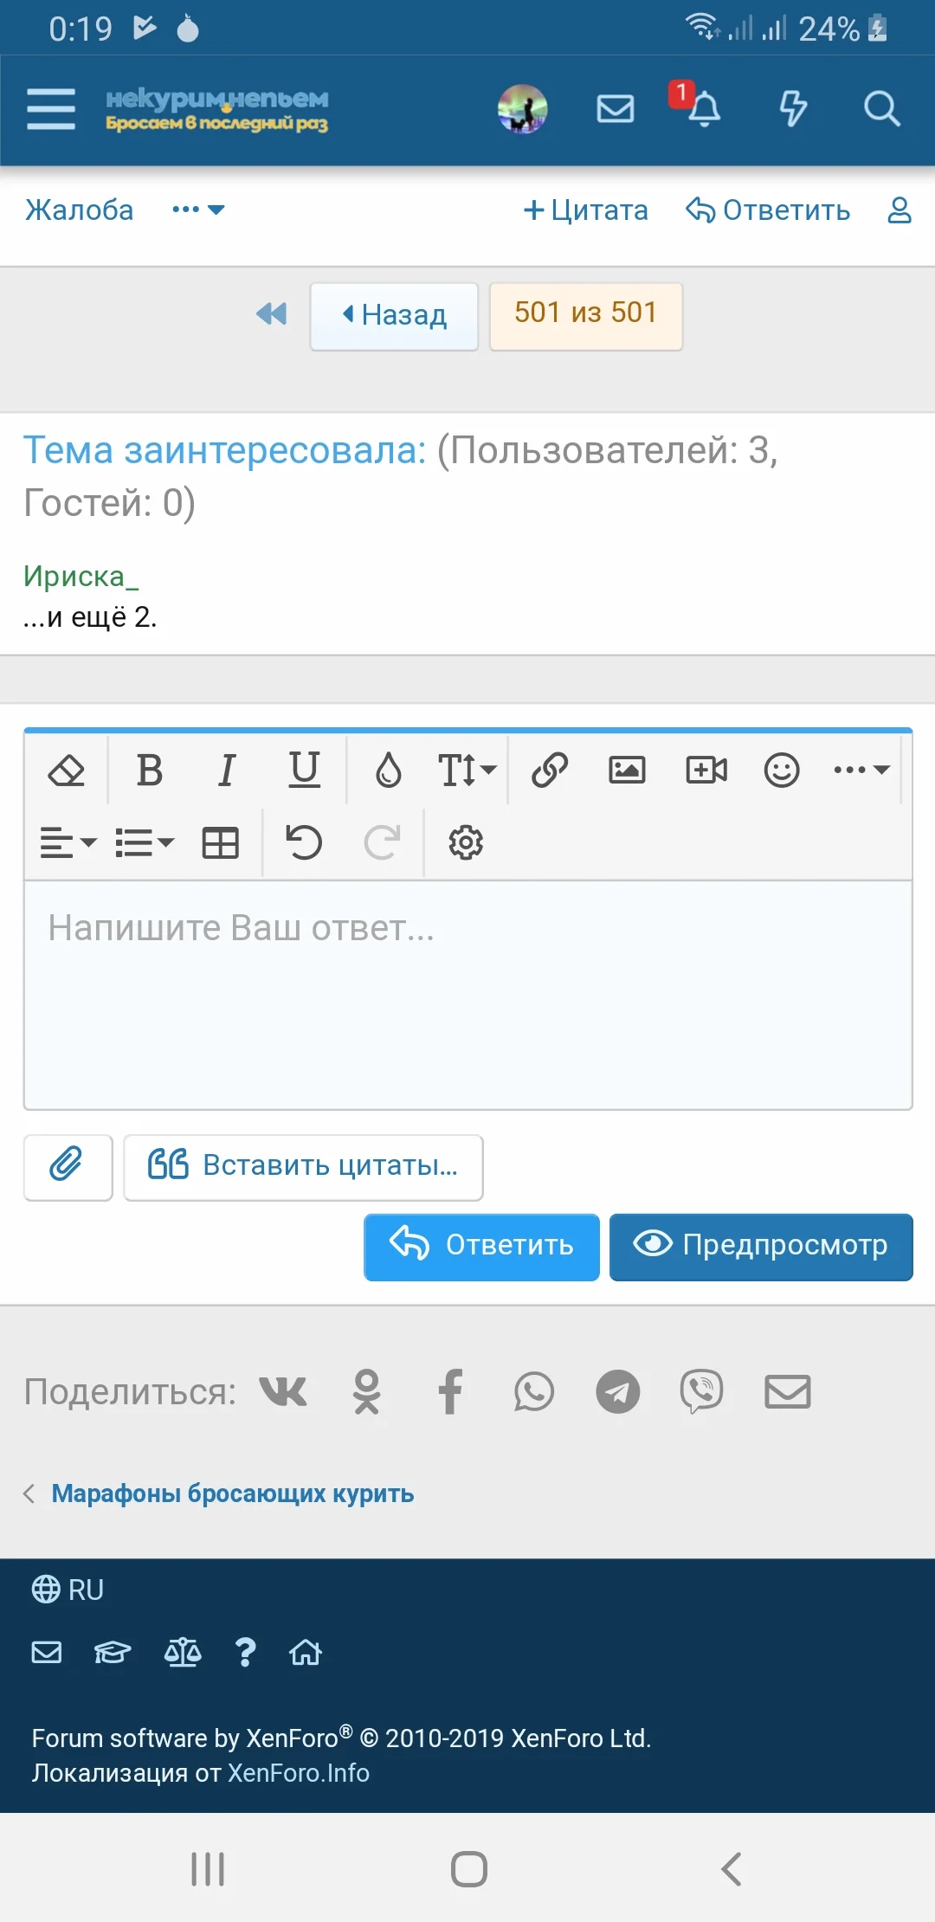Click footer home icon

[x=306, y=1653]
